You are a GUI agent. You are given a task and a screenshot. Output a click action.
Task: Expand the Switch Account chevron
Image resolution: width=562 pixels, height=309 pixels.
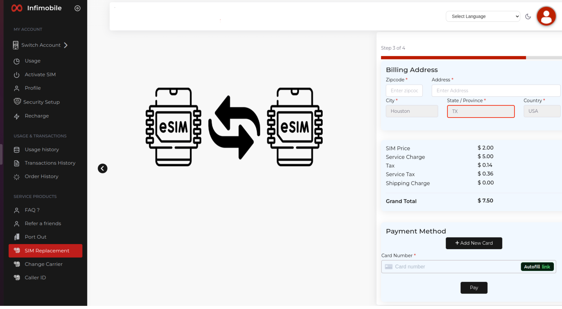tap(66, 45)
